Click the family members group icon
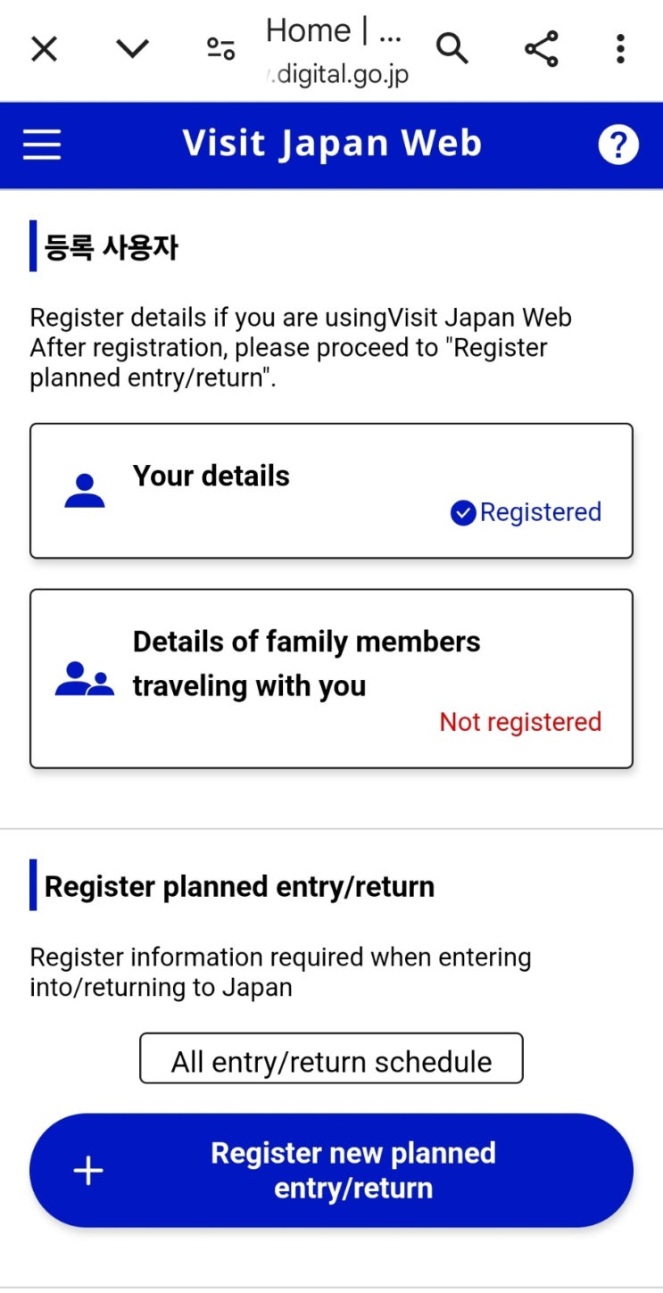The image size is (663, 1293). click(x=85, y=680)
